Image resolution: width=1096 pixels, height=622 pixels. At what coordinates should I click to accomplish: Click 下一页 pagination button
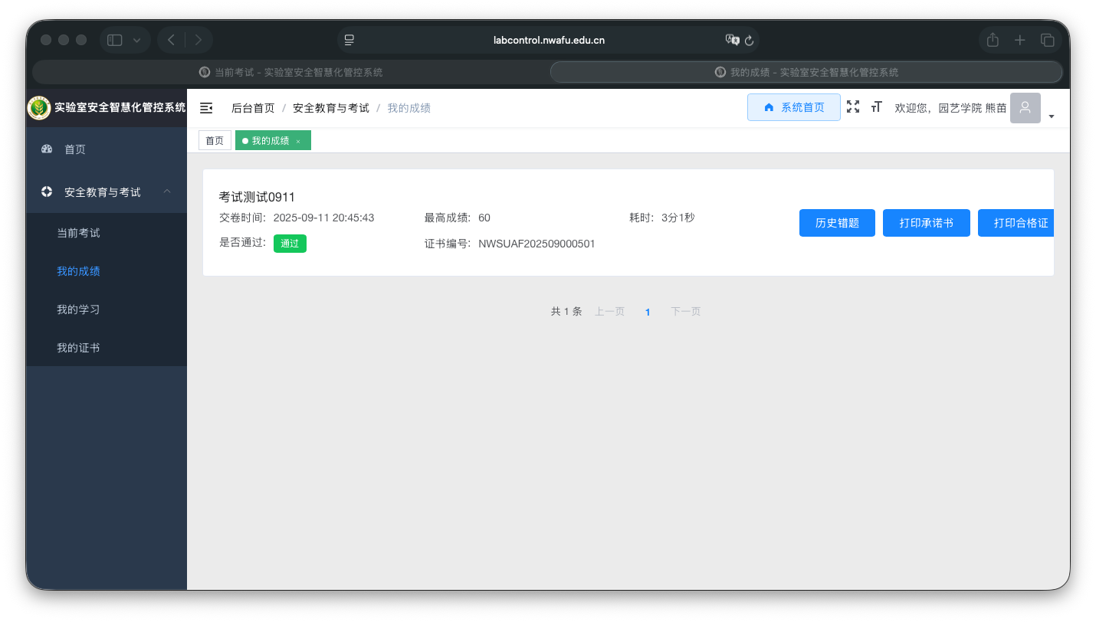tap(686, 312)
